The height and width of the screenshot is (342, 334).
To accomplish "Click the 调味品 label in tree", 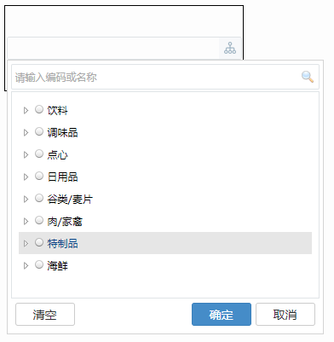I will coord(62,132).
